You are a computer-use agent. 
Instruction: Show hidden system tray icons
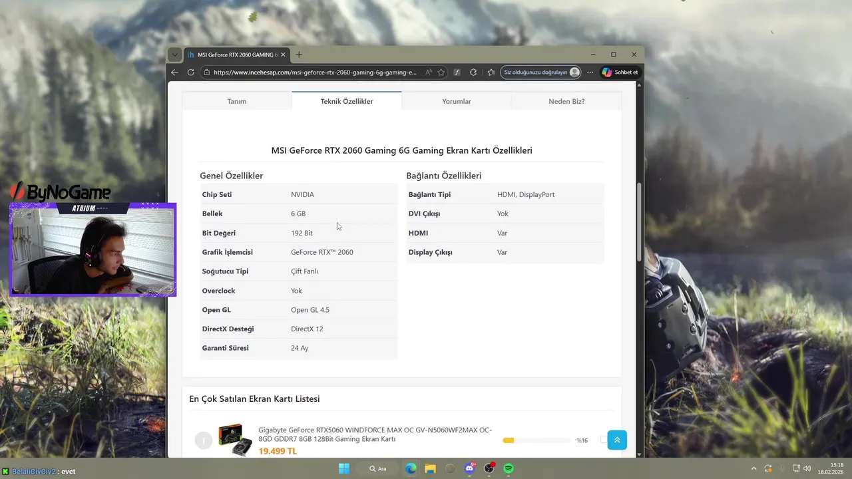753,468
